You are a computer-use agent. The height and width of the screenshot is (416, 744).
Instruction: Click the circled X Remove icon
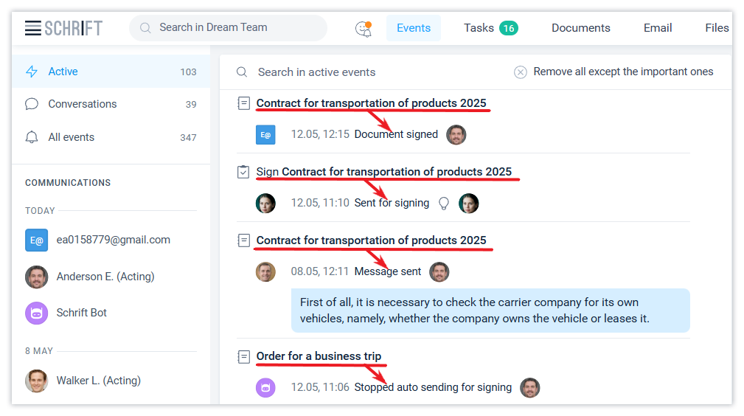tap(521, 72)
